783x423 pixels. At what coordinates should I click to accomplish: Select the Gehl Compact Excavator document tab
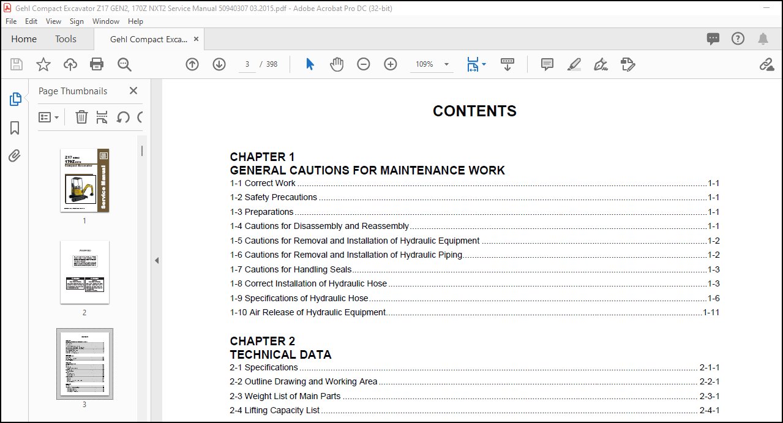pyautogui.click(x=149, y=39)
